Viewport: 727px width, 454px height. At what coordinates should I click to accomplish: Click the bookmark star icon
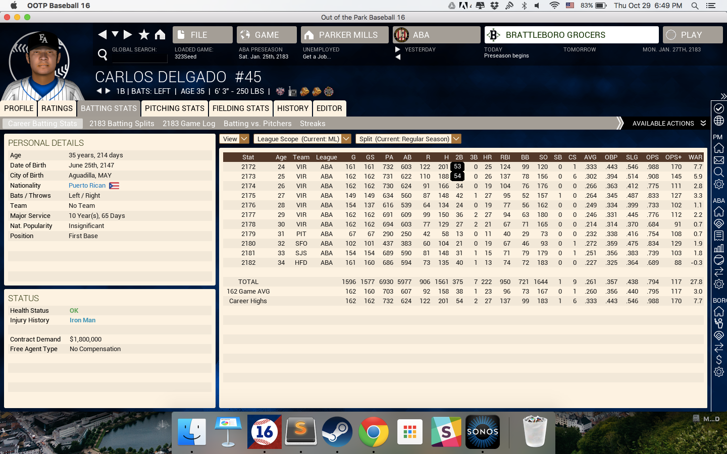(144, 34)
